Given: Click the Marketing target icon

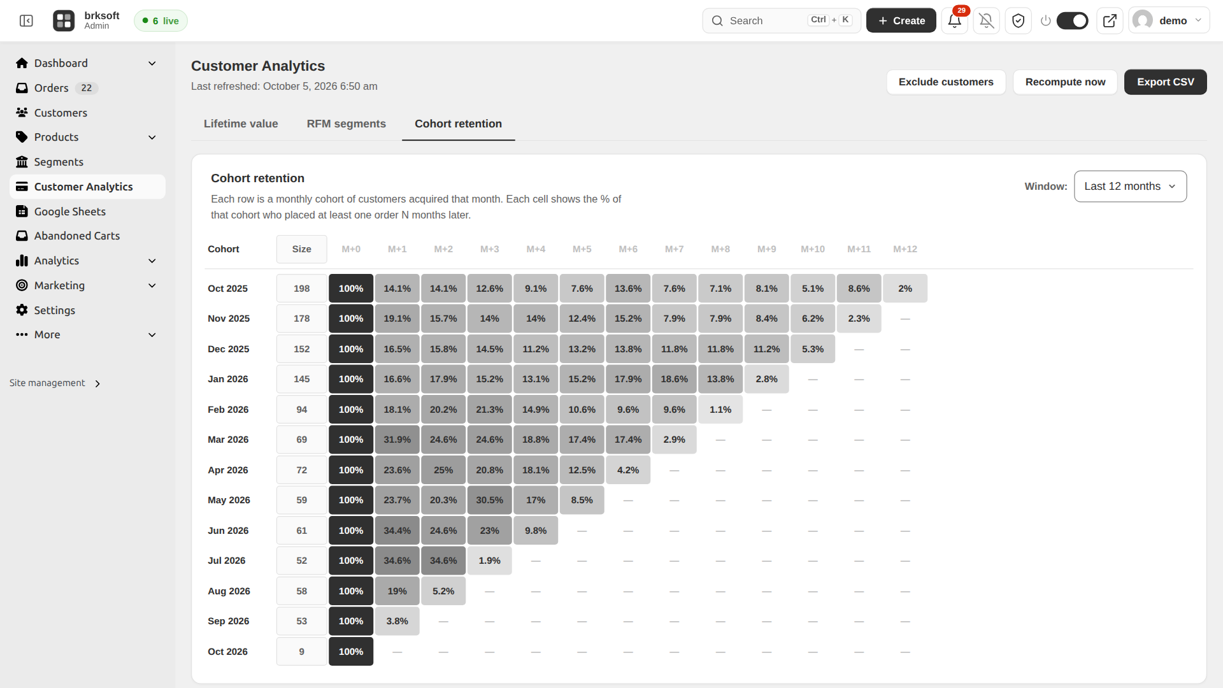Looking at the screenshot, I should click(22, 285).
